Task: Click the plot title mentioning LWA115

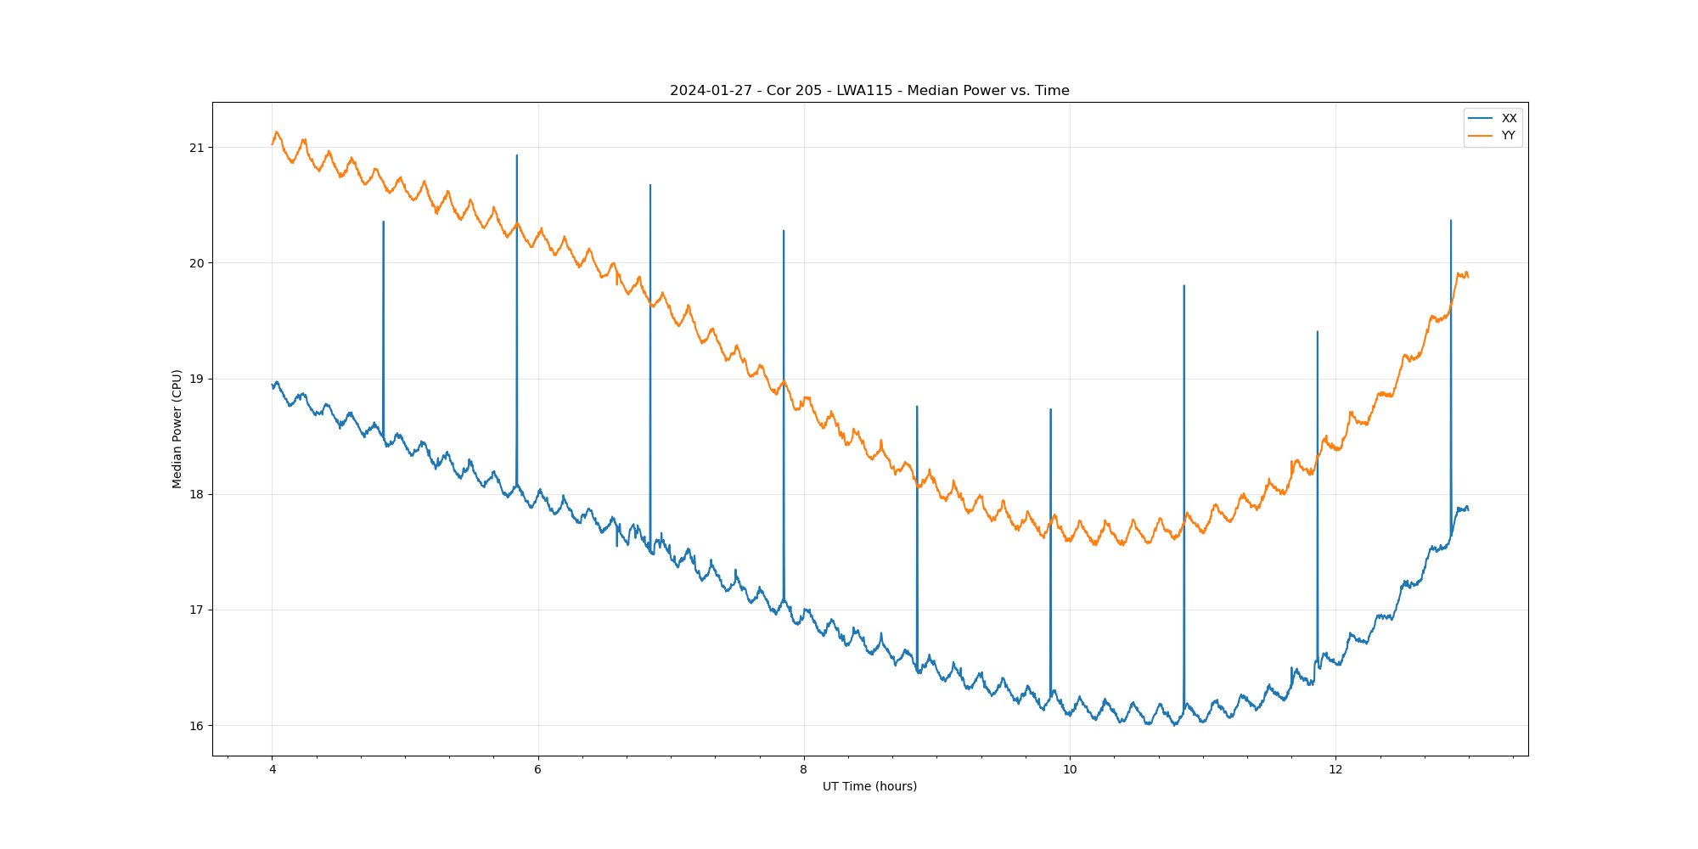Action: [x=869, y=91]
